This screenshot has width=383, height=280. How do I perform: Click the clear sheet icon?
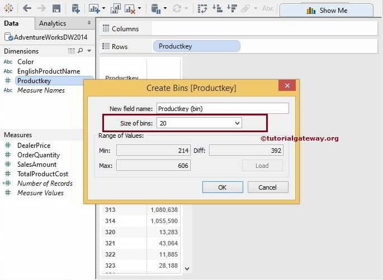(x=130, y=9)
